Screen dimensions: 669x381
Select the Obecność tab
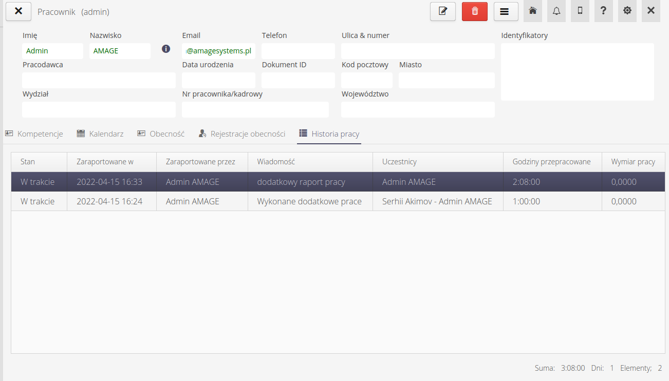coord(161,134)
